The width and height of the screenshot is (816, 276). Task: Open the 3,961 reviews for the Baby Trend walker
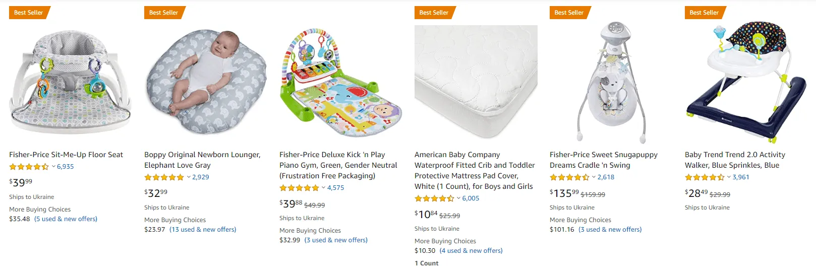click(741, 177)
